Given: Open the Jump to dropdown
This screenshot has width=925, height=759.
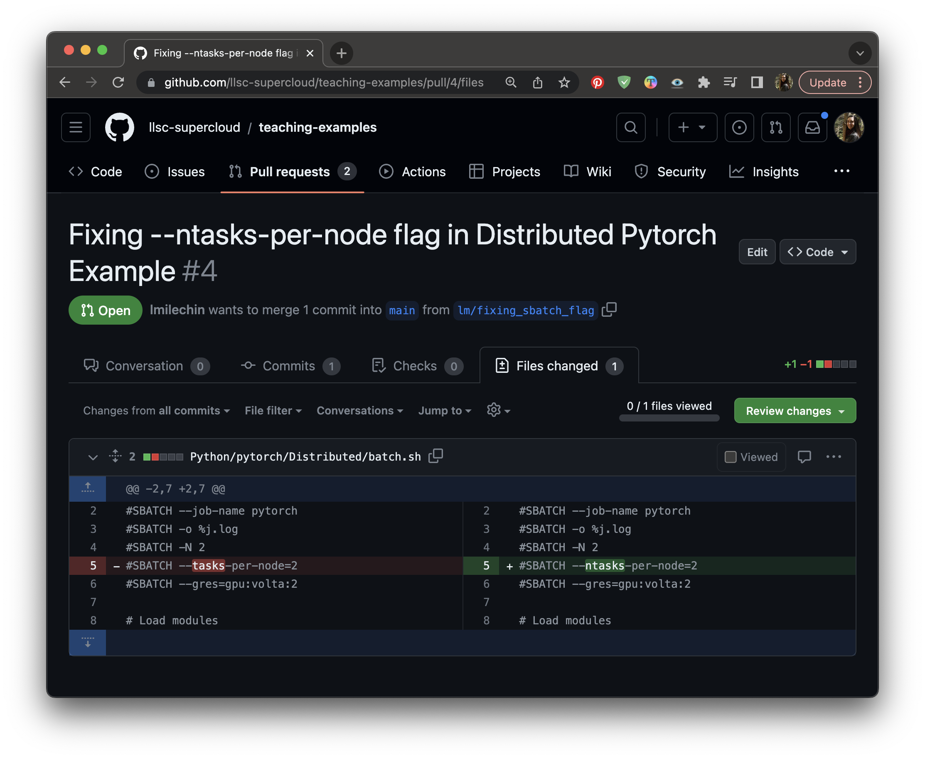Looking at the screenshot, I should (x=445, y=411).
